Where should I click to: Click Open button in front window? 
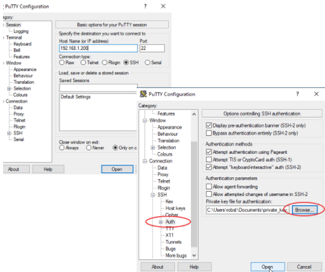[x=268, y=267]
